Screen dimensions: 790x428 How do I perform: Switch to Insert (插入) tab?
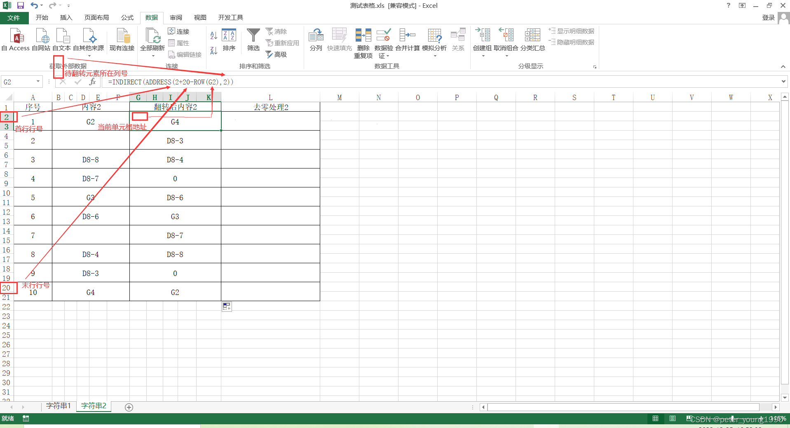pyautogui.click(x=66, y=18)
